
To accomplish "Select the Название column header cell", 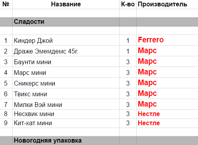I will coord(66,4).
